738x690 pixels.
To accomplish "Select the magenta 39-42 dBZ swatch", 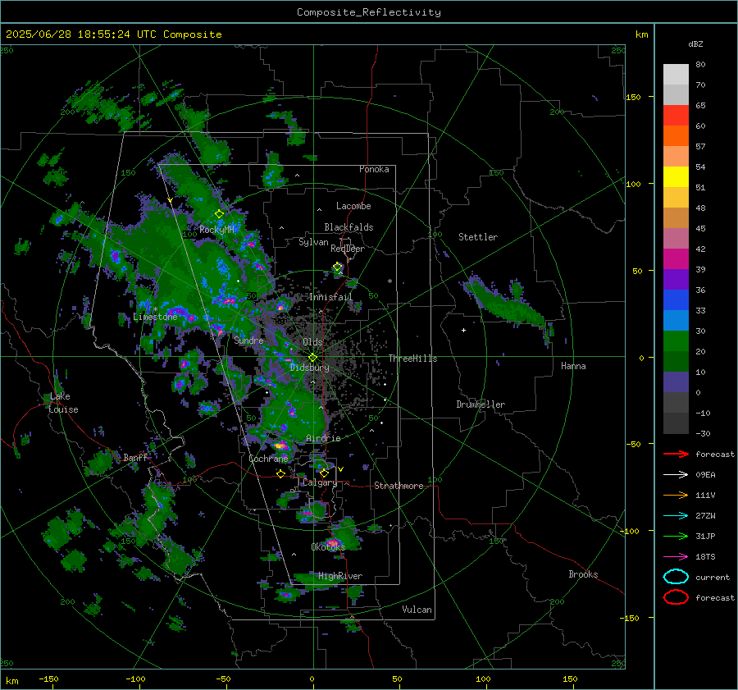I will coord(676,259).
